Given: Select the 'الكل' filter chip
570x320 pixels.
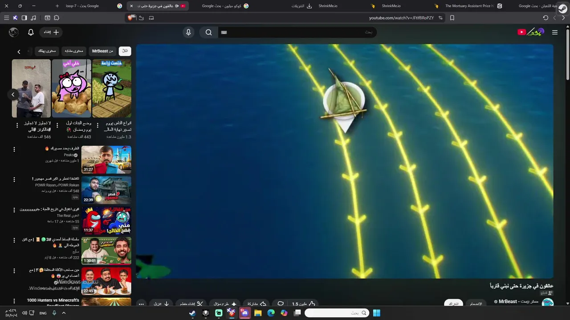Looking at the screenshot, I should point(125,51).
